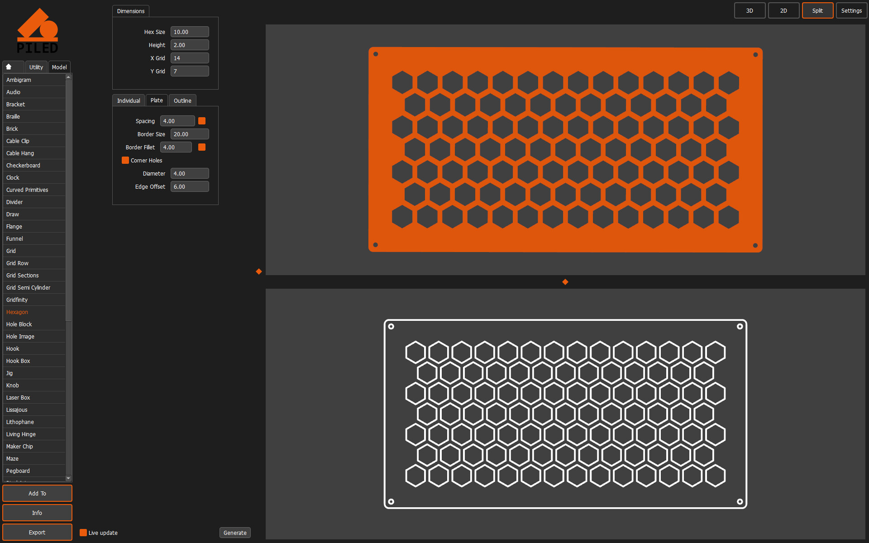Open the Outline tab
869x543 pixels.
point(182,100)
